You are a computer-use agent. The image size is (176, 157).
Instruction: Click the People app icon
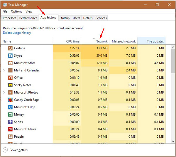10,137
